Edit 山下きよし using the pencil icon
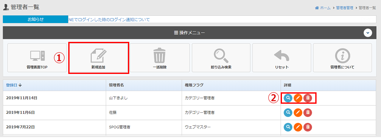Viewport: 381px width, 138px height. (x=298, y=98)
